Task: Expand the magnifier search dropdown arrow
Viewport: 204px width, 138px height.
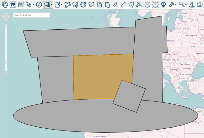Action: (186, 5)
